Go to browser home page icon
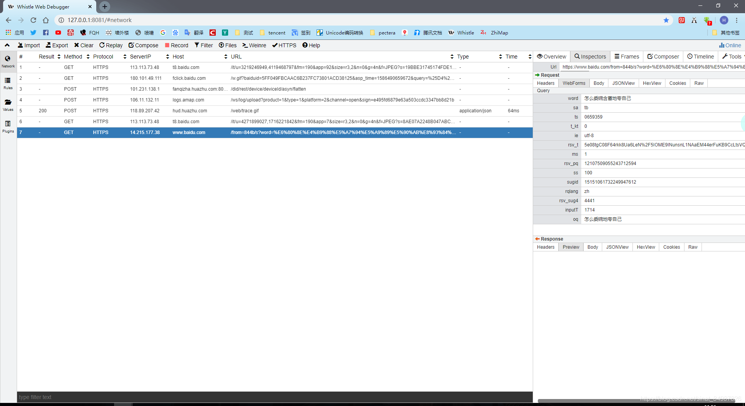 [46, 20]
